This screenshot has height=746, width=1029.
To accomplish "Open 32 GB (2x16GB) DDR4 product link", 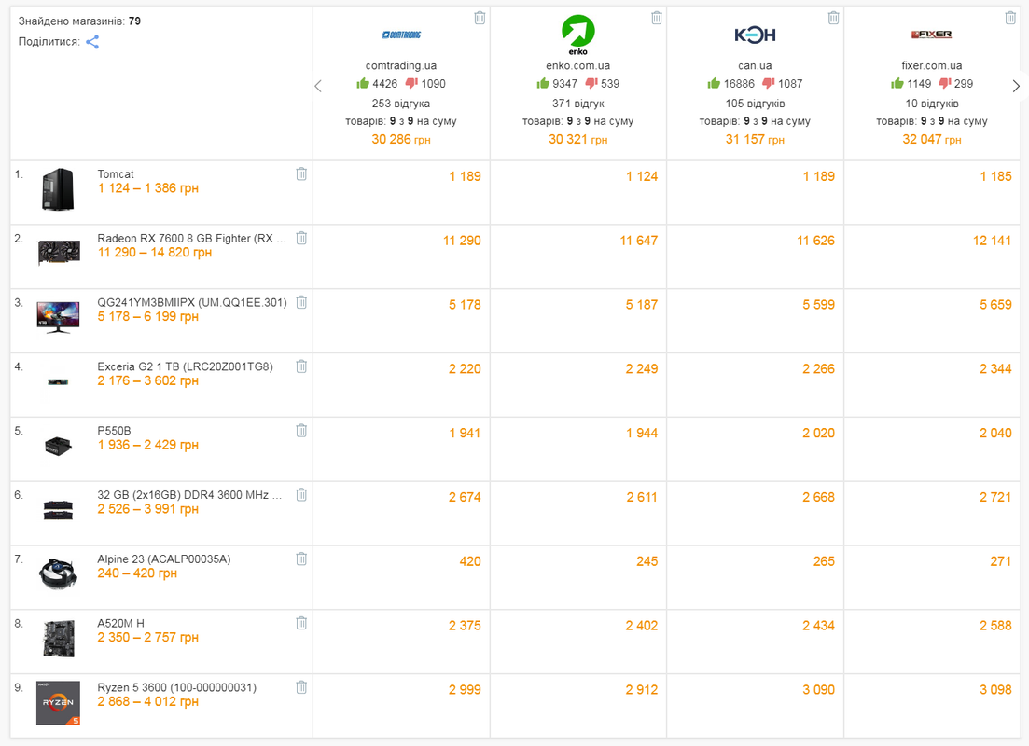I will (x=189, y=495).
